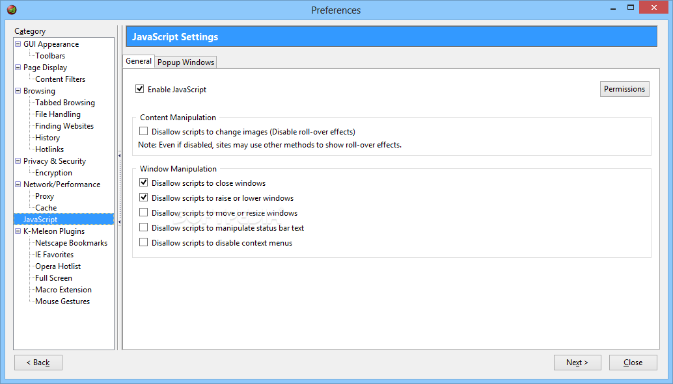Collapse the K-Meleon Plugins tree node
The height and width of the screenshot is (384, 673).
coord(18,231)
